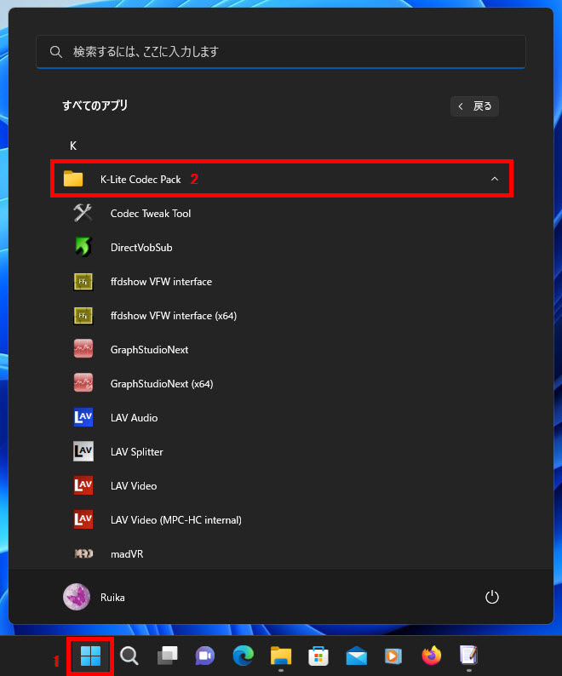Open Firefox from the taskbar
This screenshot has width=562, height=676.
pos(432,656)
